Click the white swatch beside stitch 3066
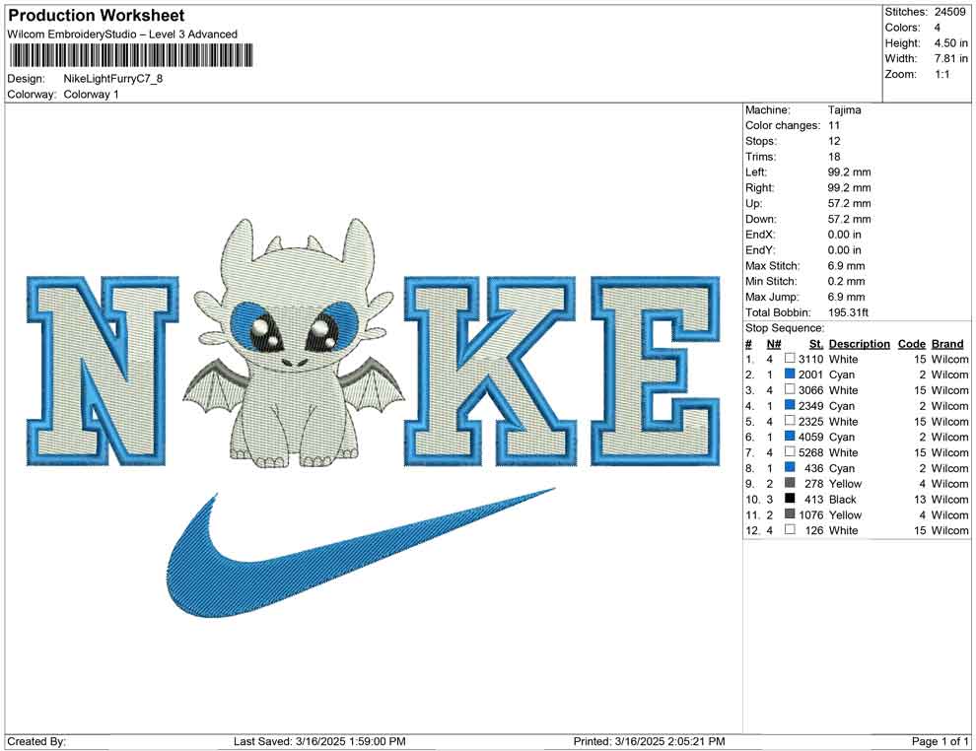The height and width of the screenshot is (751, 976). coord(790,389)
